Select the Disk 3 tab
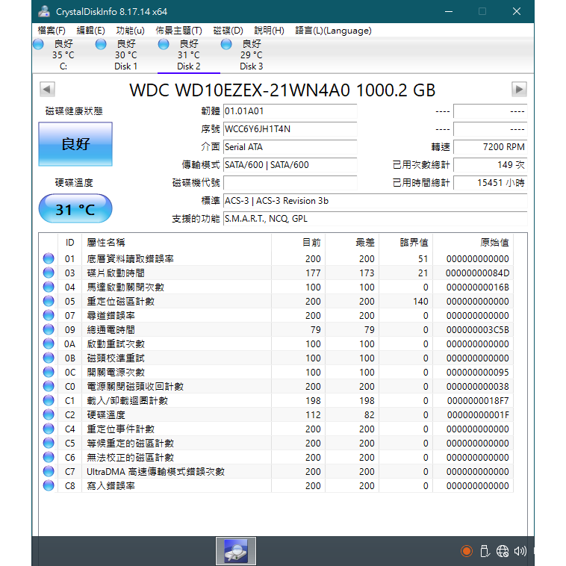Viewport: 566px width, 566px height. (x=252, y=55)
